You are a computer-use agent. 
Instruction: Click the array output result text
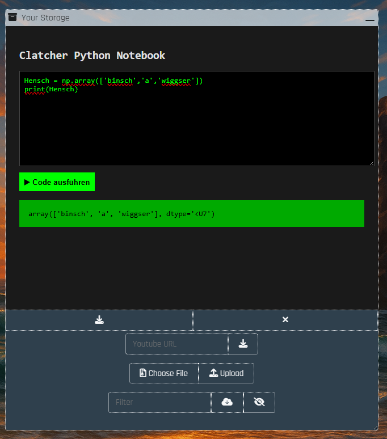click(x=121, y=214)
